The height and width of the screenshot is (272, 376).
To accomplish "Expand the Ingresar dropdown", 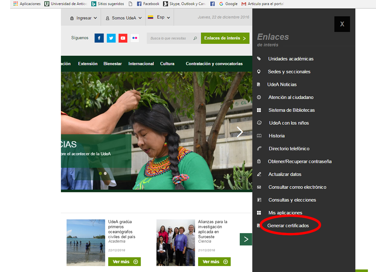I will (83, 18).
